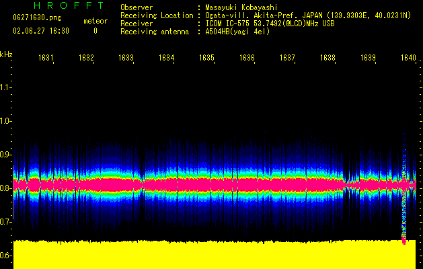This screenshot has height=269, width=423.
Task: Select the ICOM IC-575 receiver text
Action: [x=270, y=24]
